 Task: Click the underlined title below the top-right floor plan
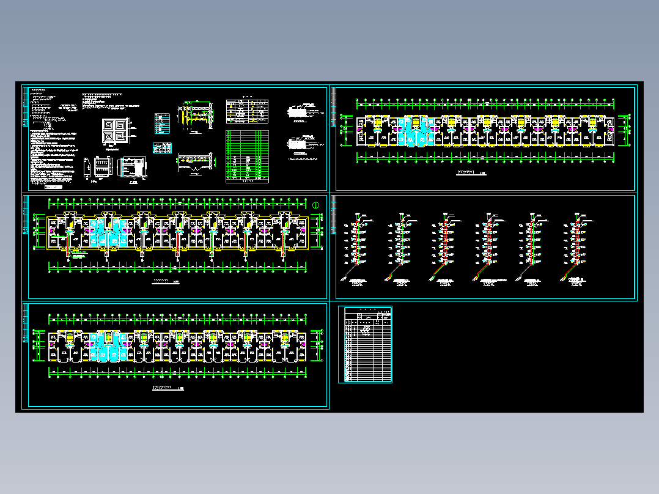click(471, 172)
